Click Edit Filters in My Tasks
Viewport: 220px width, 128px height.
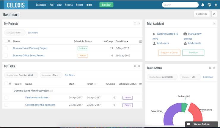pos(70,75)
